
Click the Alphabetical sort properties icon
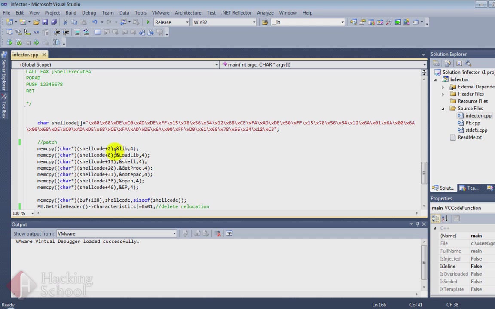pos(445,218)
